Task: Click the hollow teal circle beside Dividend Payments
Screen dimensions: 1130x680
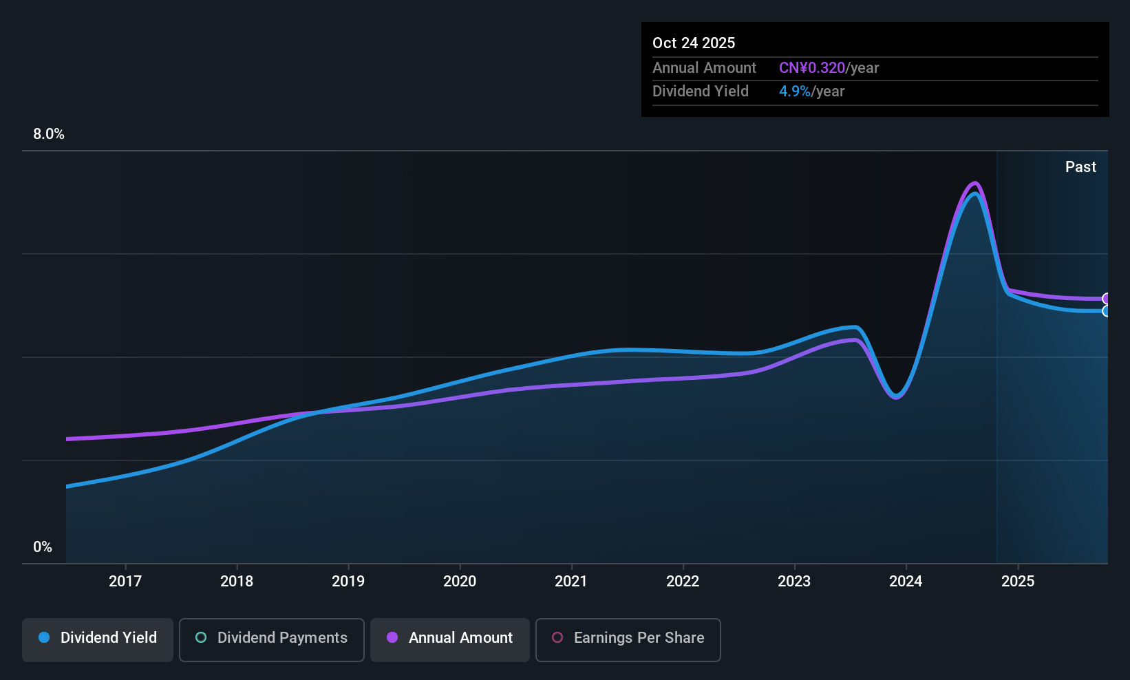Action: (201, 638)
